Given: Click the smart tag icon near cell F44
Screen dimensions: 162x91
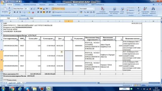Looking at the screenshot, I should coord(62,52).
